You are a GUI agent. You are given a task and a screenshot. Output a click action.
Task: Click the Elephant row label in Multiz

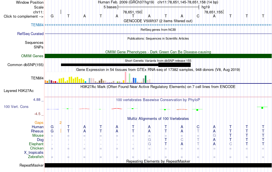[36, 144]
